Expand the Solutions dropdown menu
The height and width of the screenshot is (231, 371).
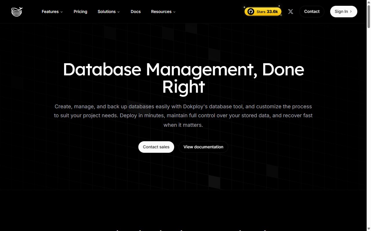tap(109, 12)
